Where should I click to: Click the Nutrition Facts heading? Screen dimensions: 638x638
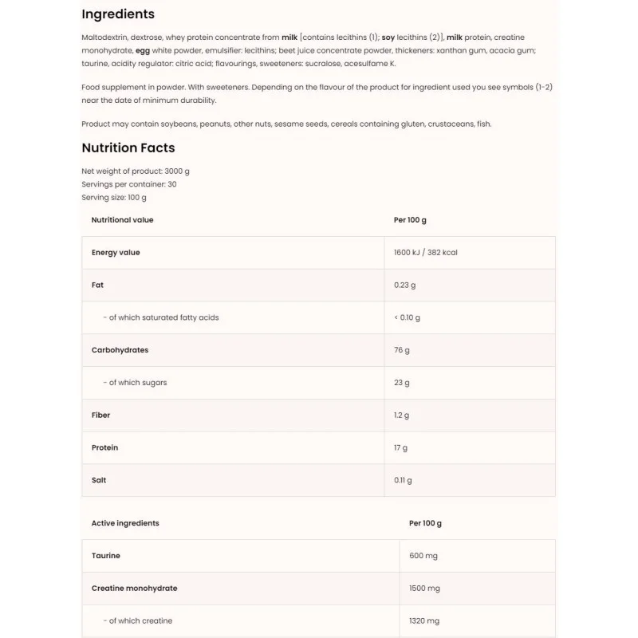click(x=128, y=148)
